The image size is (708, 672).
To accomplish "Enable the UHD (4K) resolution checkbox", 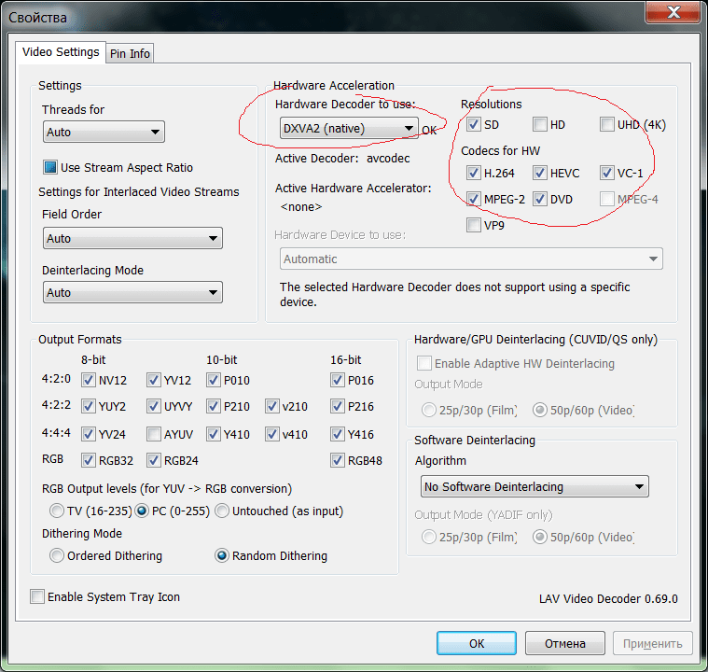I will (x=607, y=125).
